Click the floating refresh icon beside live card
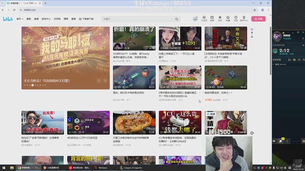 [x=252, y=133]
